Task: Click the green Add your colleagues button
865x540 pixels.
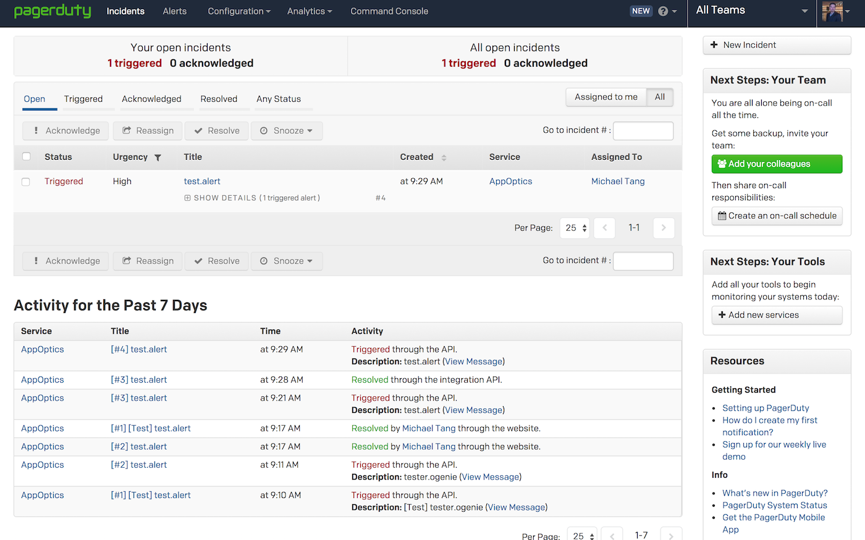Action: (x=777, y=164)
